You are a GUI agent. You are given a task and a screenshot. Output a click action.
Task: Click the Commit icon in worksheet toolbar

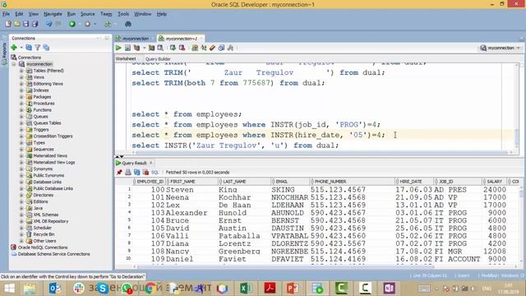tap(173, 48)
